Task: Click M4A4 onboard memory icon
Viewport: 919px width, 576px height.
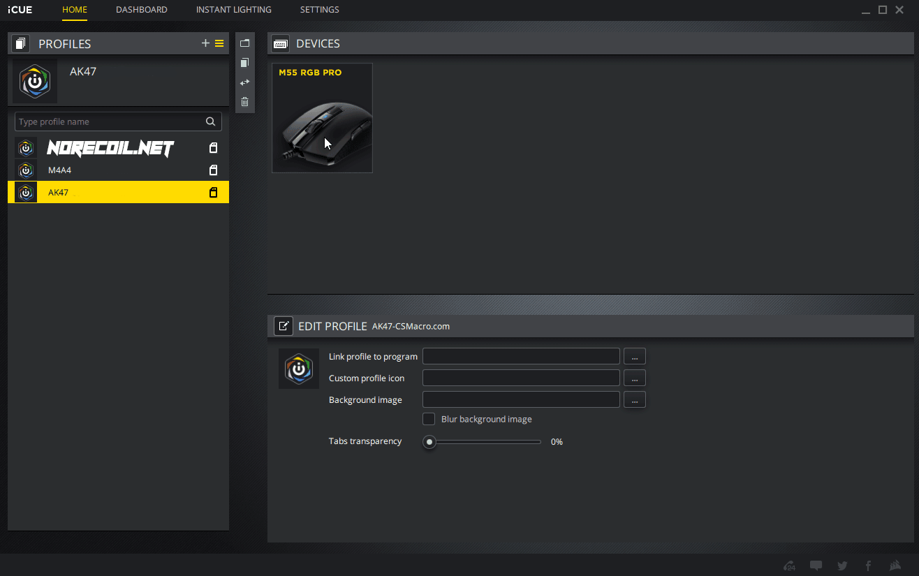Action: coord(214,170)
